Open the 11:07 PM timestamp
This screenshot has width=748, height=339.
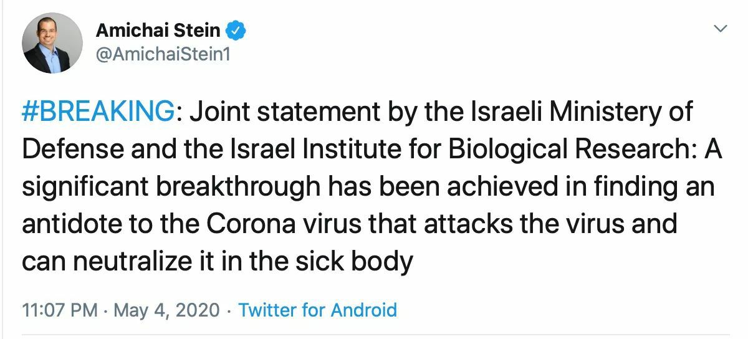point(59,310)
